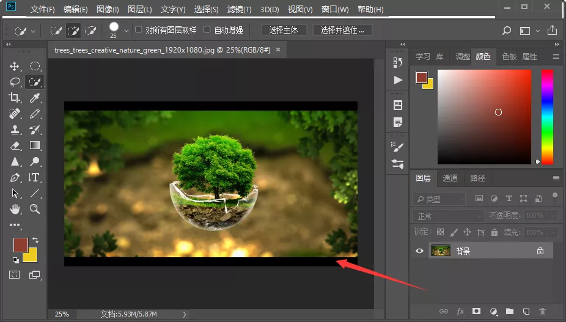Click the foreground color swatch in toolbox
The width and height of the screenshot is (566, 322).
coord(20,244)
